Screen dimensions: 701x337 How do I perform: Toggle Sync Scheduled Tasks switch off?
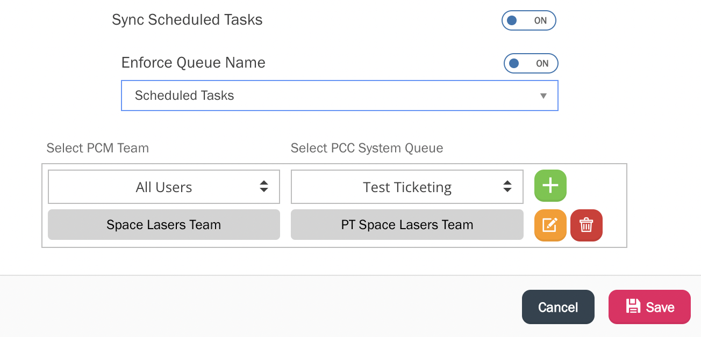(x=528, y=21)
